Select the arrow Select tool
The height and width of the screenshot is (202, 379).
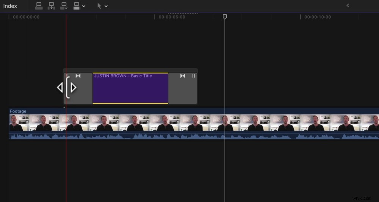[99, 6]
